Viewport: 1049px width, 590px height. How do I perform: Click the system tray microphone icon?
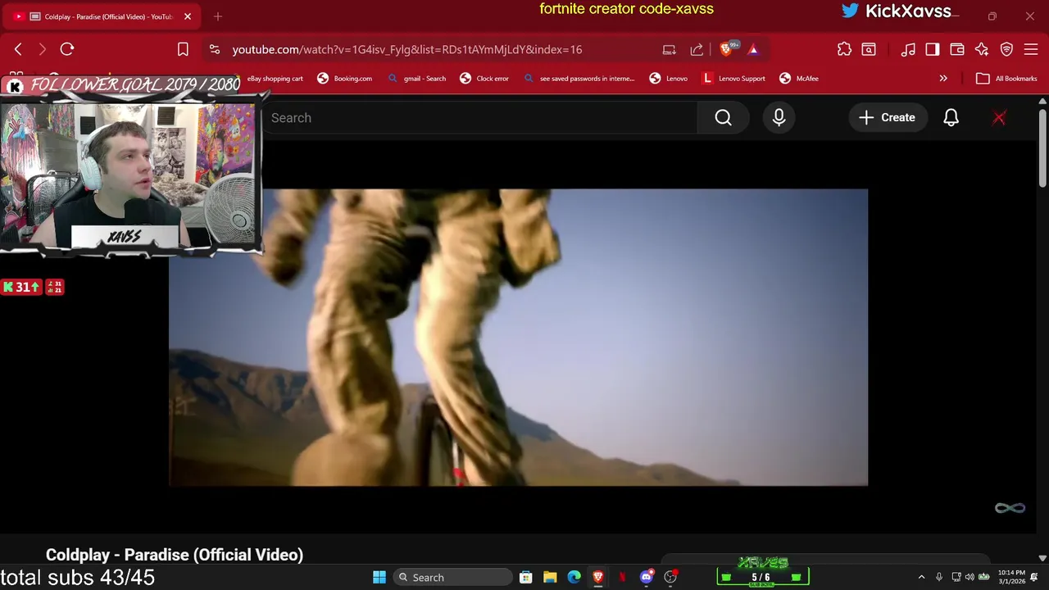tap(939, 578)
